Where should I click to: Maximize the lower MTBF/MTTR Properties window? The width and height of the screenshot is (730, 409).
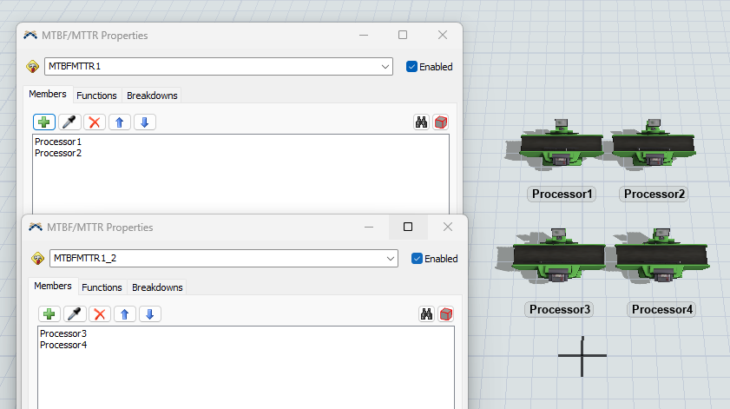[408, 227]
